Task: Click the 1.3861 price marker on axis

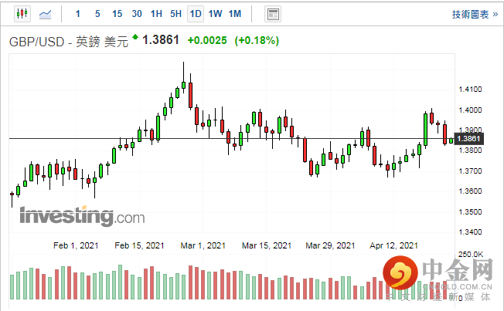Action: point(468,138)
